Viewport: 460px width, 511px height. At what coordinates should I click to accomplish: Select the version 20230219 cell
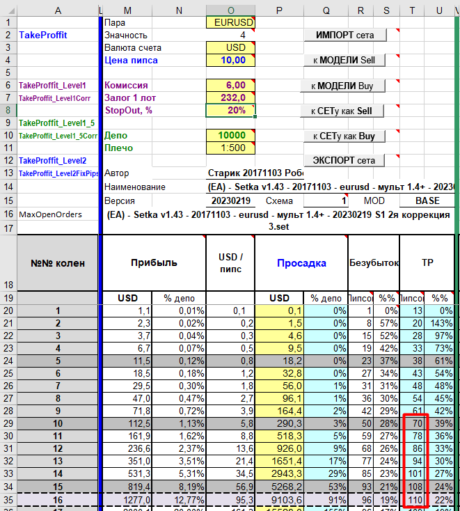tap(230, 201)
